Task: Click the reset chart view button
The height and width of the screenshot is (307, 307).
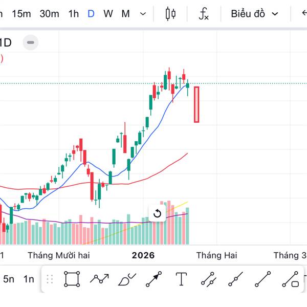Action: (157, 213)
